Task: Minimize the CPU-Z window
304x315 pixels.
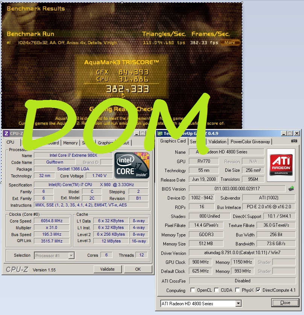Action: 136,133
